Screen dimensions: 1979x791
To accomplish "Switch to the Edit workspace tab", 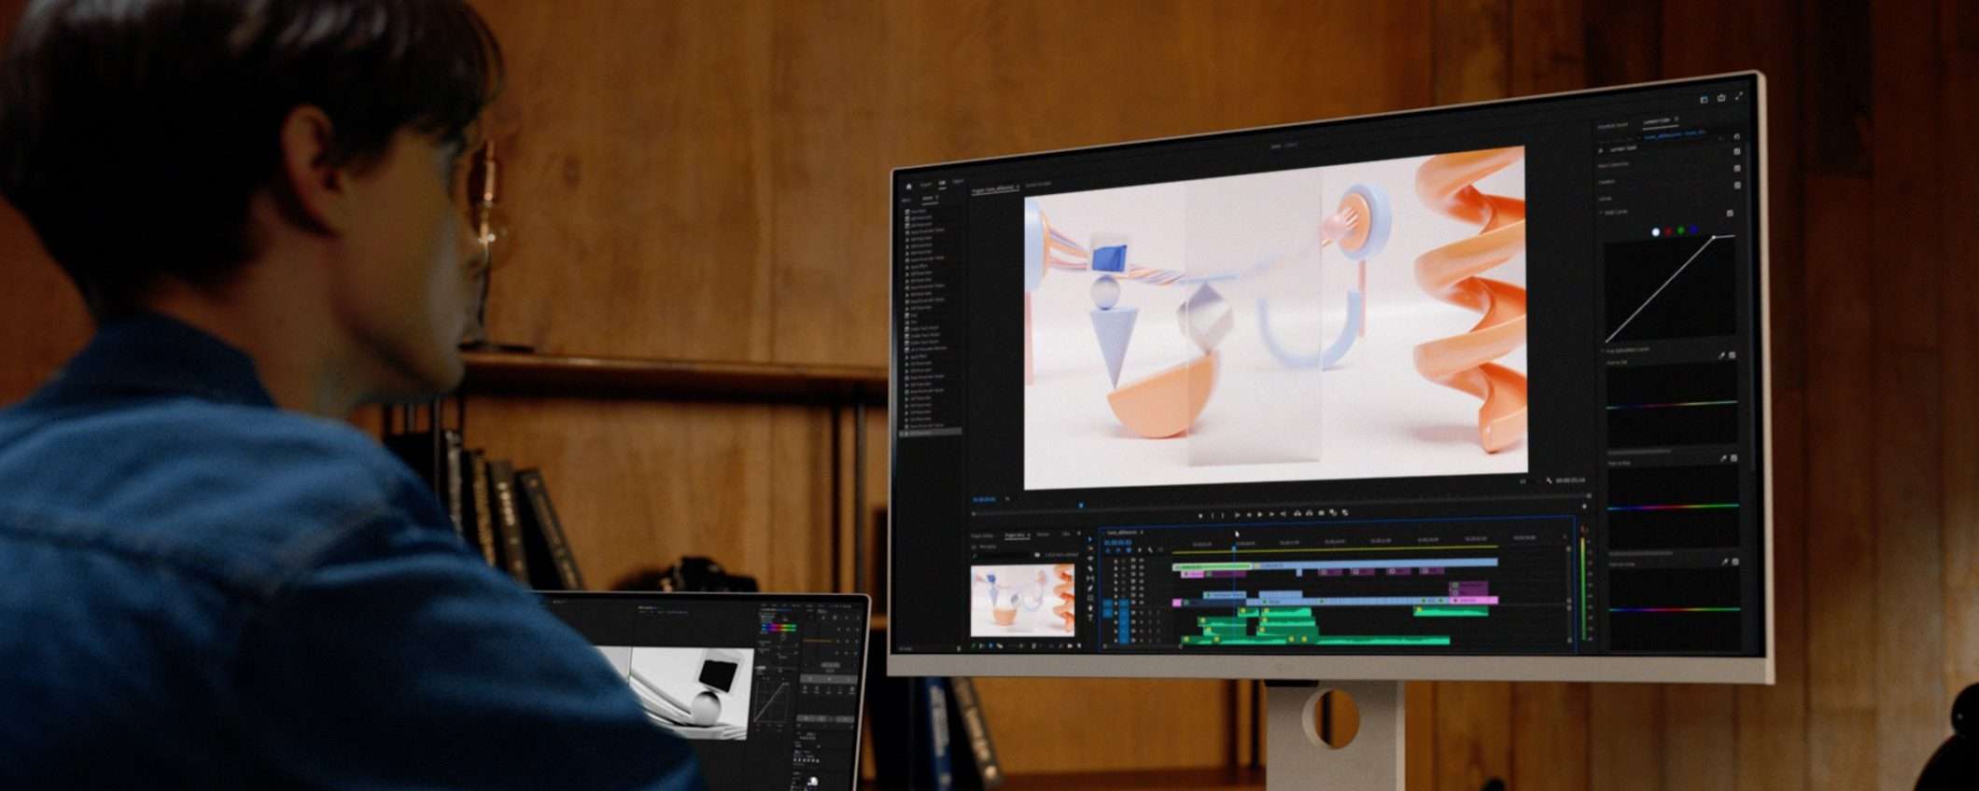I will 942,183.
